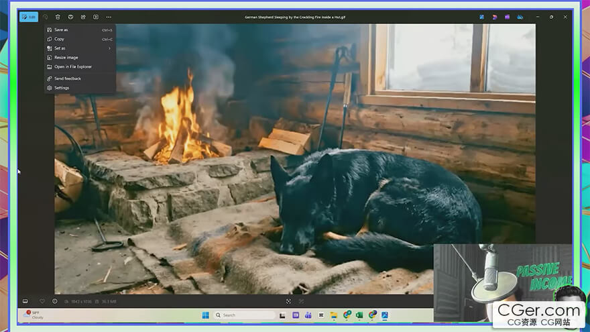Delete the image with the trash icon
Viewport: 590px width, 332px height.
pos(58,17)
